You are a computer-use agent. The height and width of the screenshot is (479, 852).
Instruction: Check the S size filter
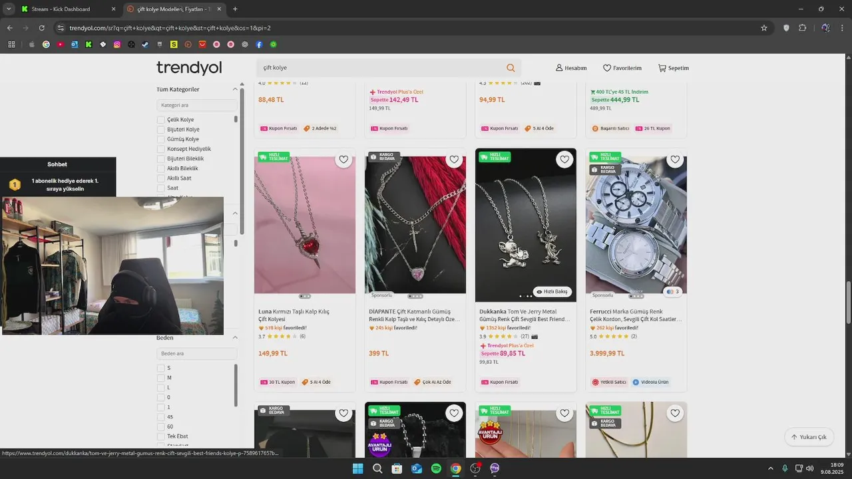click(160, 368)
